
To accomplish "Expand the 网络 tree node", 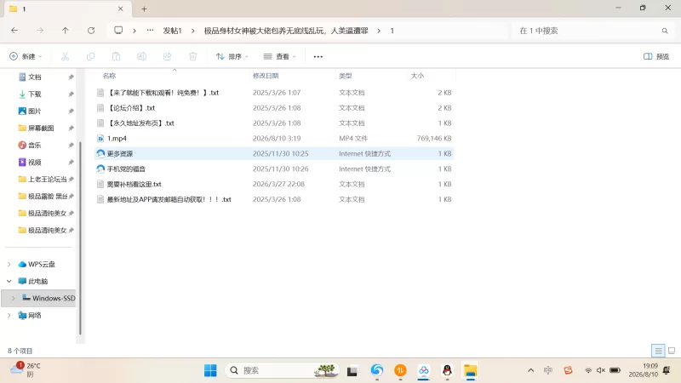I will pos(9,315).
